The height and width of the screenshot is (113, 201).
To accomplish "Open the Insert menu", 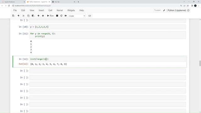I will pyautogui.click(x=41, y=10).
